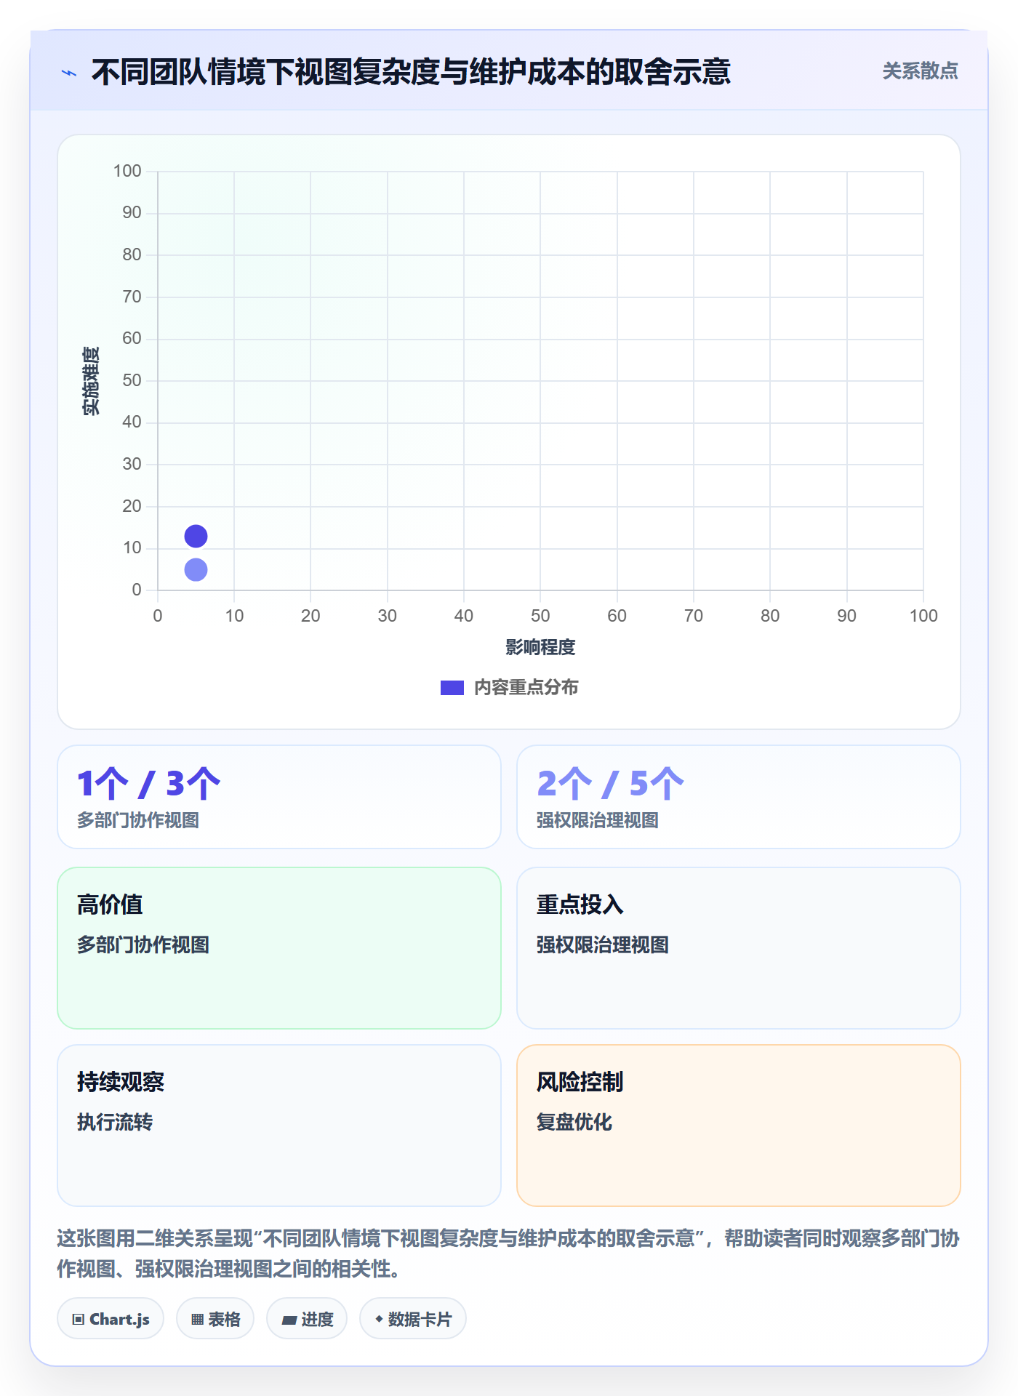Image resolution: width=1018 pixels, height=1396 pixels.
Task: Select the Chart.js tag chip
Action: [x=111, y=1319]
